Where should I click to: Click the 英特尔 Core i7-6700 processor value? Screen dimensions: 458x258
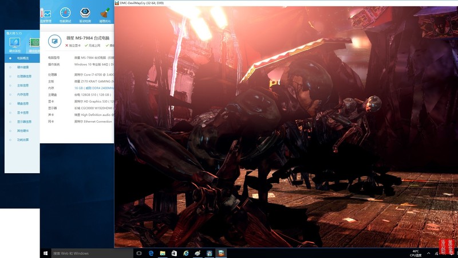pos(94,75)
